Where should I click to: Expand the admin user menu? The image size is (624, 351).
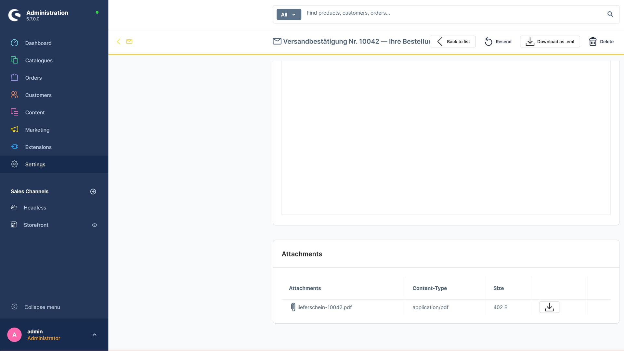coord(95,335)
